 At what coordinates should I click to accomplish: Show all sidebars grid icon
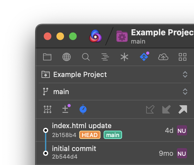183,57
